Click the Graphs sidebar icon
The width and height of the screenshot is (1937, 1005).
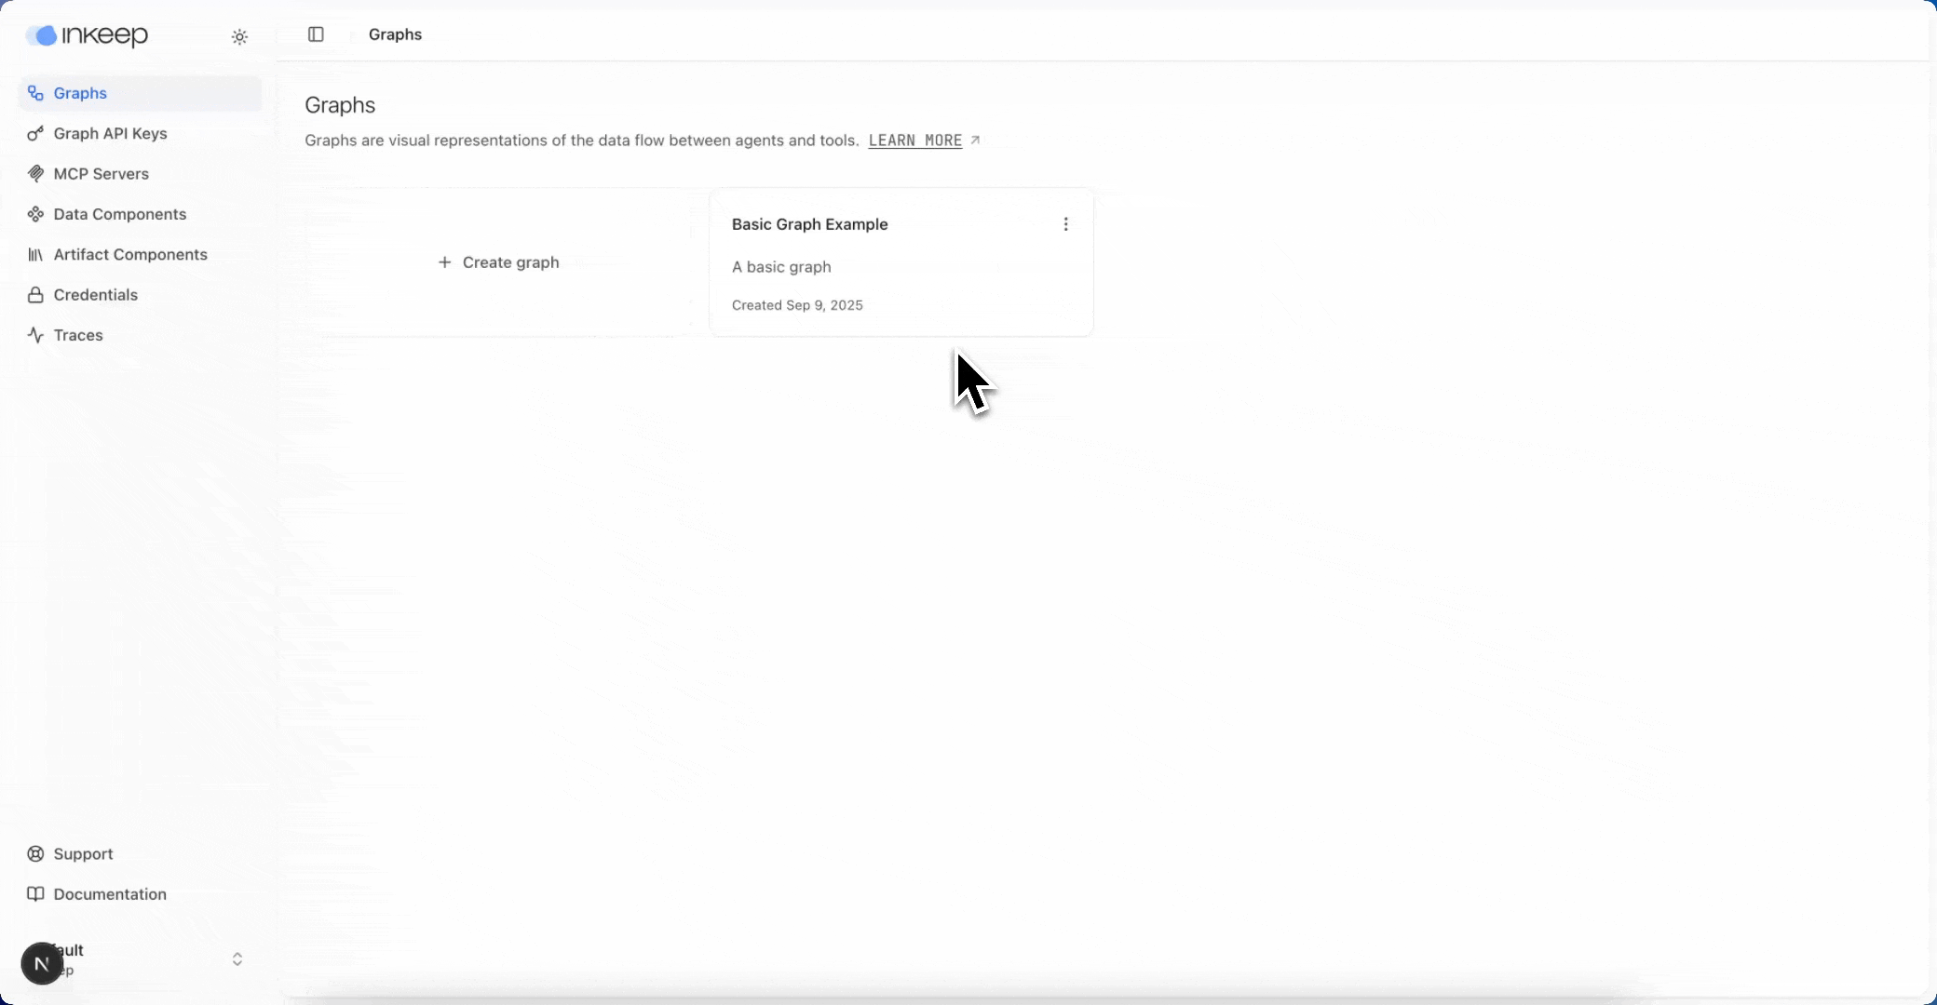[x=35, y=93]
